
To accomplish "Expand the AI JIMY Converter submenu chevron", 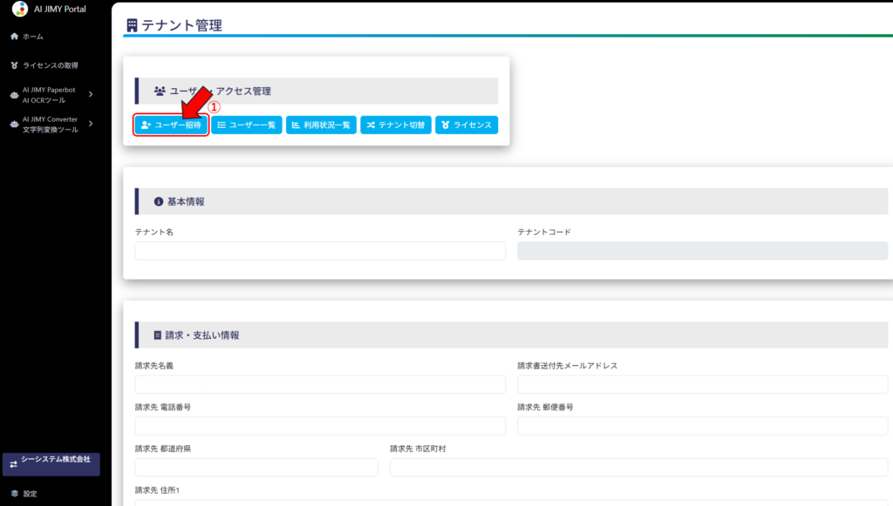I will click(x=91, y=125).
